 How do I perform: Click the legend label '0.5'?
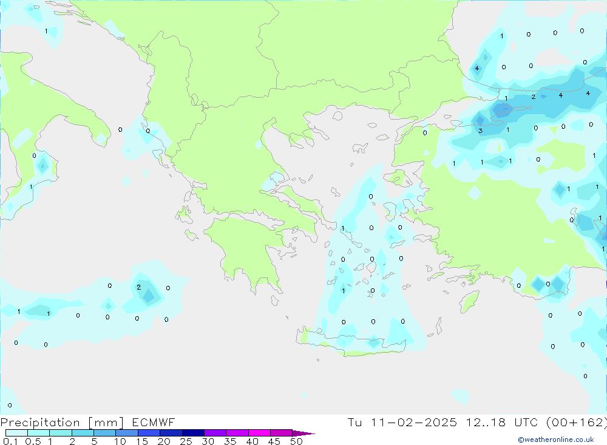(x=33, y=441)
